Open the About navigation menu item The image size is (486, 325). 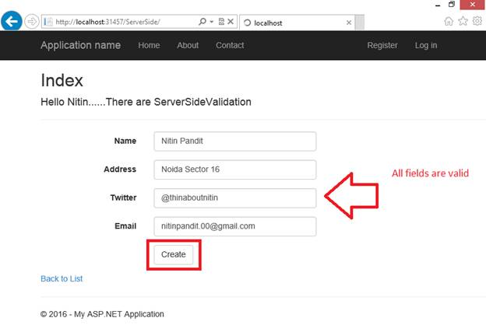click(188, 45)
